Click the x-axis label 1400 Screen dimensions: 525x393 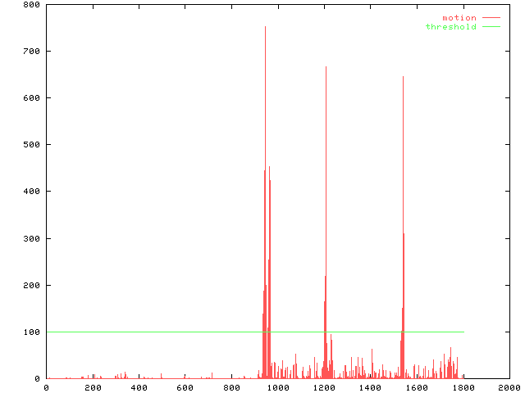click(371, 388)
